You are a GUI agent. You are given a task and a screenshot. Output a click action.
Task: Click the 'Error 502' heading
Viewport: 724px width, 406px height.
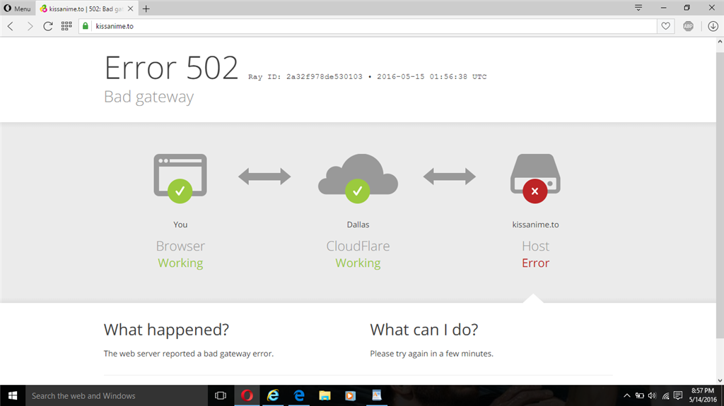[171, 68]
